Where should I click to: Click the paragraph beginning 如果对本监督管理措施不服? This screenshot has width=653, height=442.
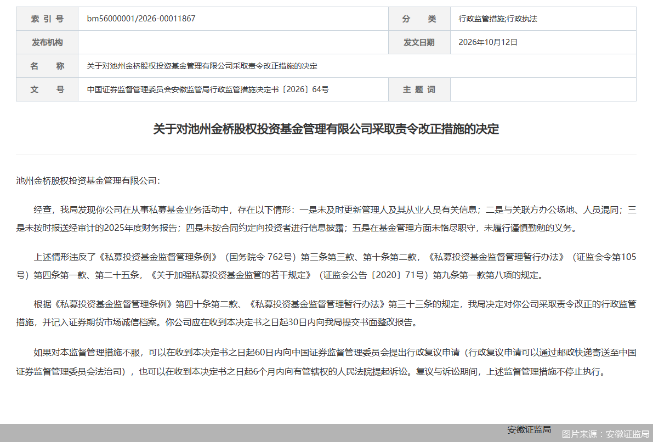click(326, 361)
